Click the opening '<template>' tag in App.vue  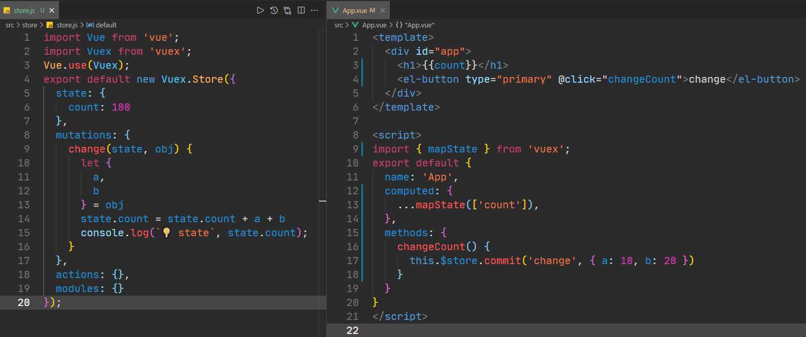[x=403, y=37]
